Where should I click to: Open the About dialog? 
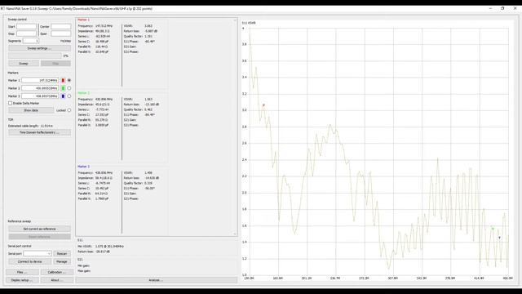pyautogui.click(x=56, y=280)
